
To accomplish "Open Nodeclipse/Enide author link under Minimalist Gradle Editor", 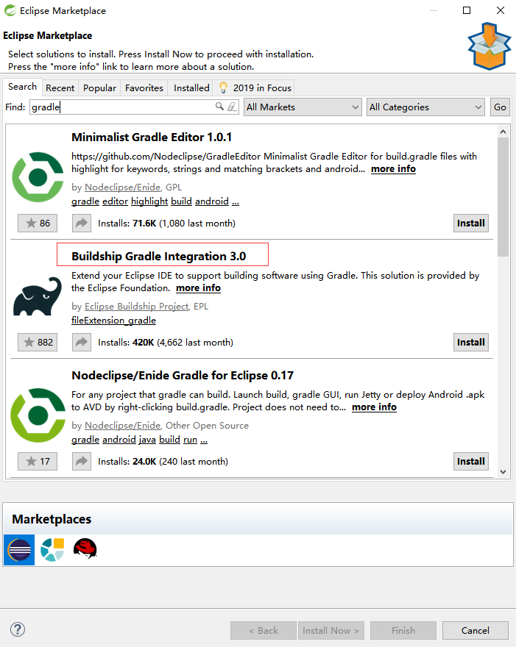I will (123, 187).
